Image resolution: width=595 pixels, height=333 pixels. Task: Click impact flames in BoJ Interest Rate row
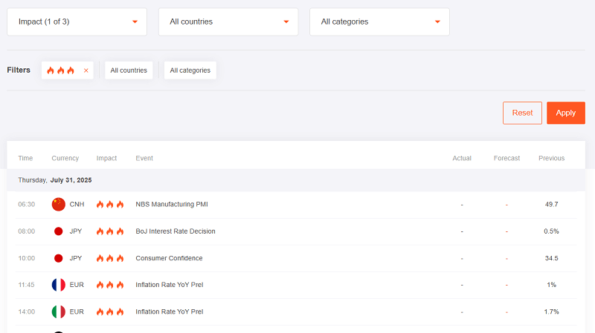[x=110, y=231]
